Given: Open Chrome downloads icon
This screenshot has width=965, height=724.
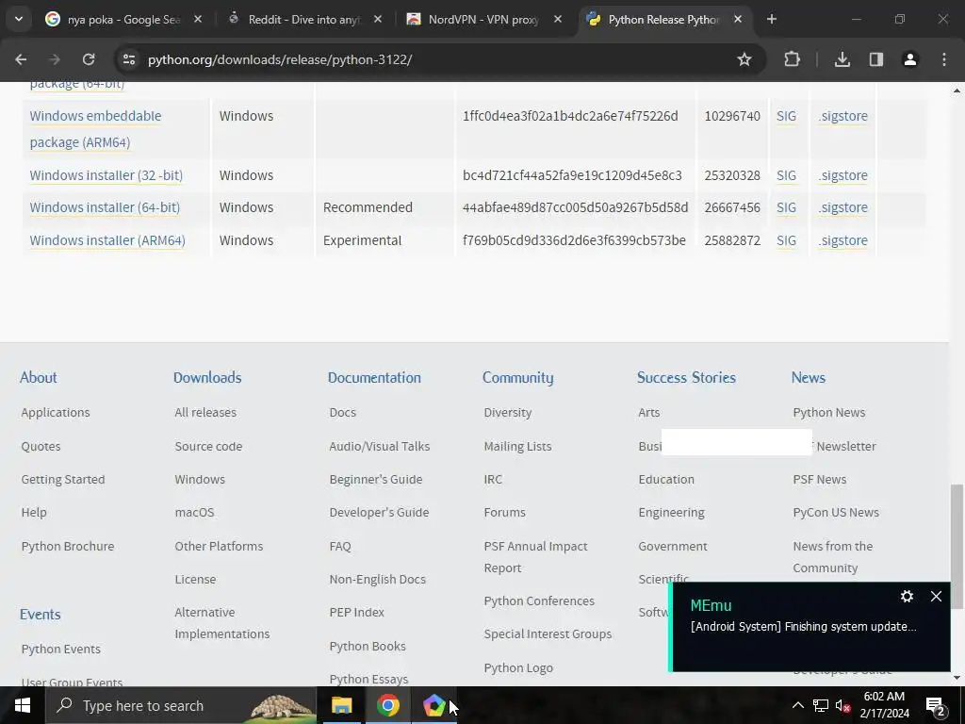Looking at the screenshot, I should 842,59.
